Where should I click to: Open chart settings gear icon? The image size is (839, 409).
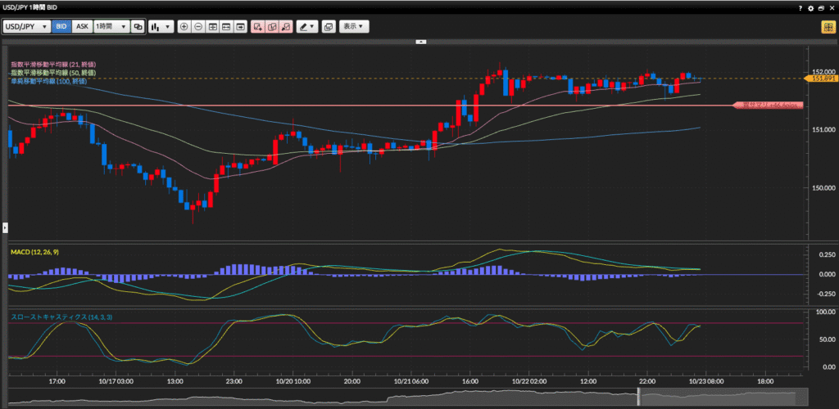click(810, 7)
